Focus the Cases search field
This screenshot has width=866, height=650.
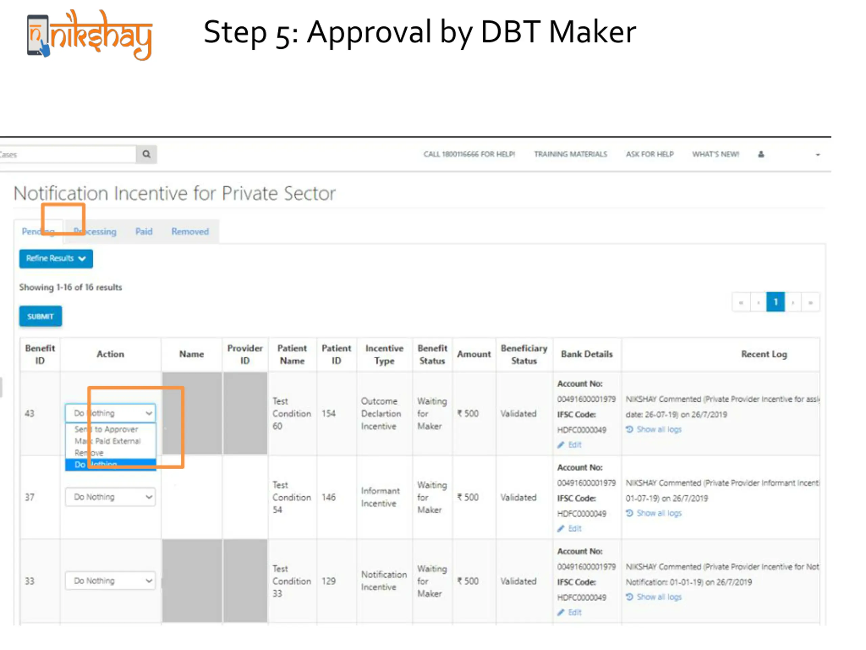pos(67,154)
